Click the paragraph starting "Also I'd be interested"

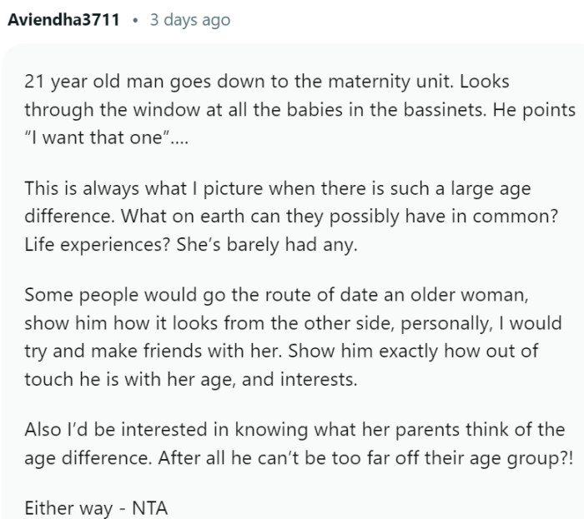pyautogui.click(x=292, y=443)
